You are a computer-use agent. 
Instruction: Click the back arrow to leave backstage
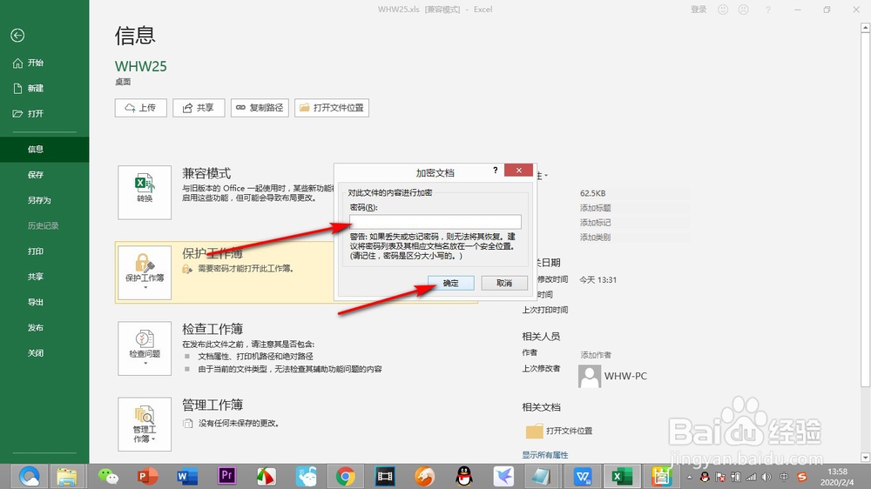point(17,36)
